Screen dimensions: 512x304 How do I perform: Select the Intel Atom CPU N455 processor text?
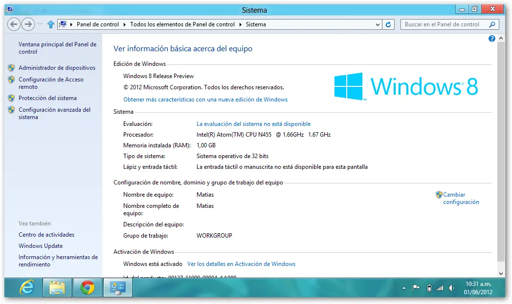tap(264, 135)
